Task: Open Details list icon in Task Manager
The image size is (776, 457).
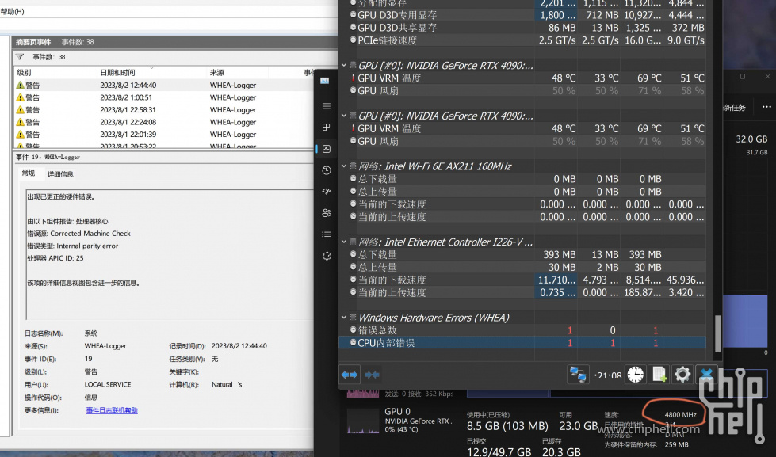Action: [326, 234]
